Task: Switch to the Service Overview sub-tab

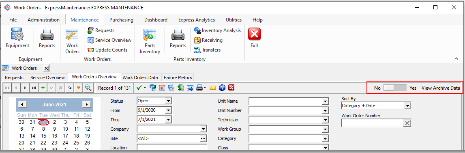Action: pos(47,78)
